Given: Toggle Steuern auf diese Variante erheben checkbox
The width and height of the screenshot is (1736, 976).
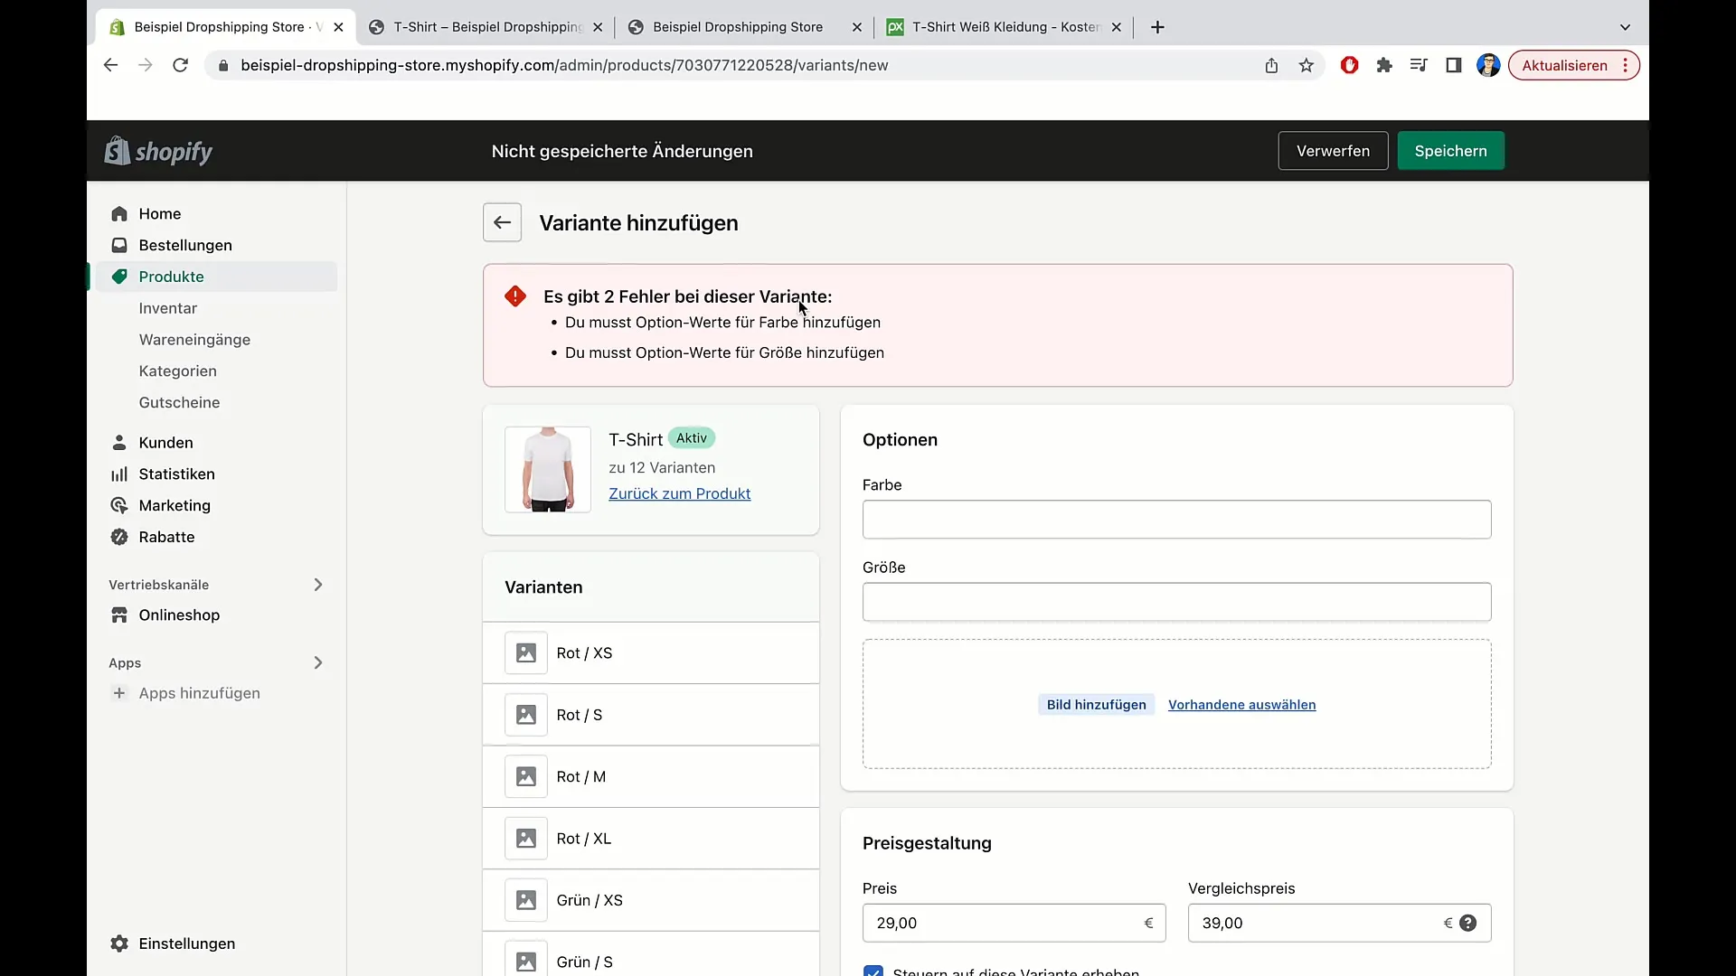Looking at the screenshot, I should pos(873,971).
